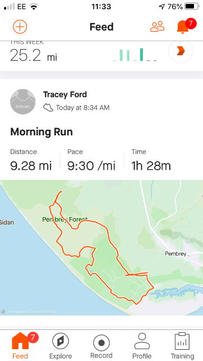The height and width of the screenshot is (361, 203).
Task: Open Tracey Ford's avatar
Action: tap(22, 102)
